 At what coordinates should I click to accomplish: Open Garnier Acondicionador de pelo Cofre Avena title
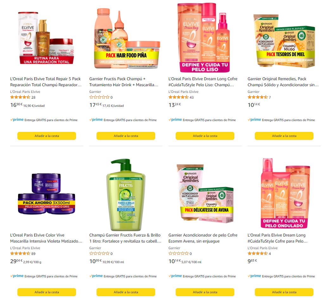click(203, 238)
